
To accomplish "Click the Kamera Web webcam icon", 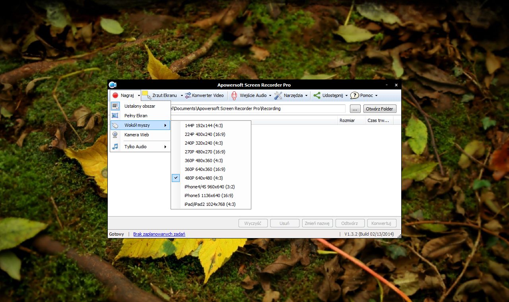I will [x=115, y=135].
